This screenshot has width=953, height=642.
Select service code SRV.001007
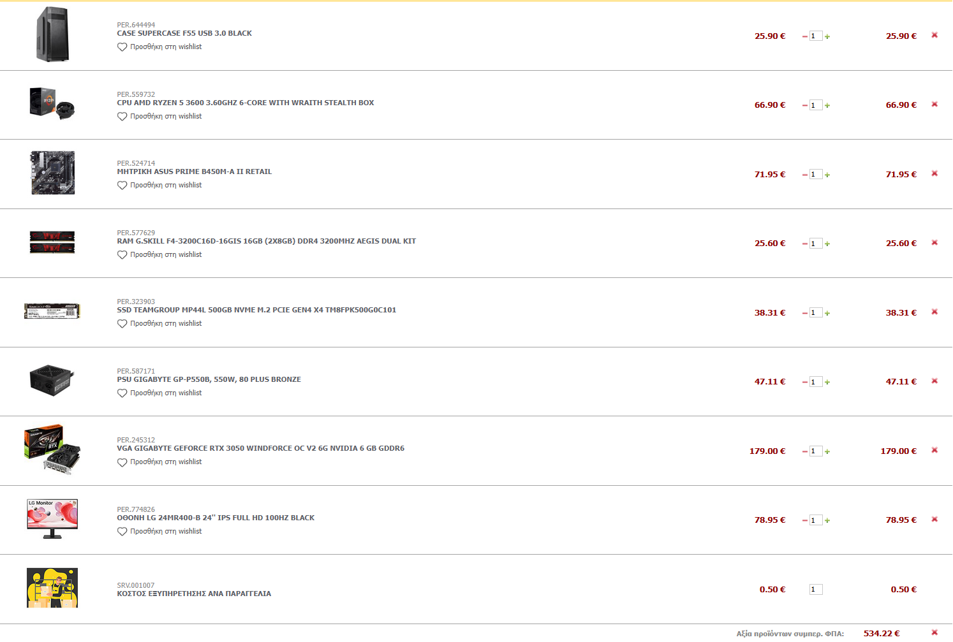[x=136, y=585]
